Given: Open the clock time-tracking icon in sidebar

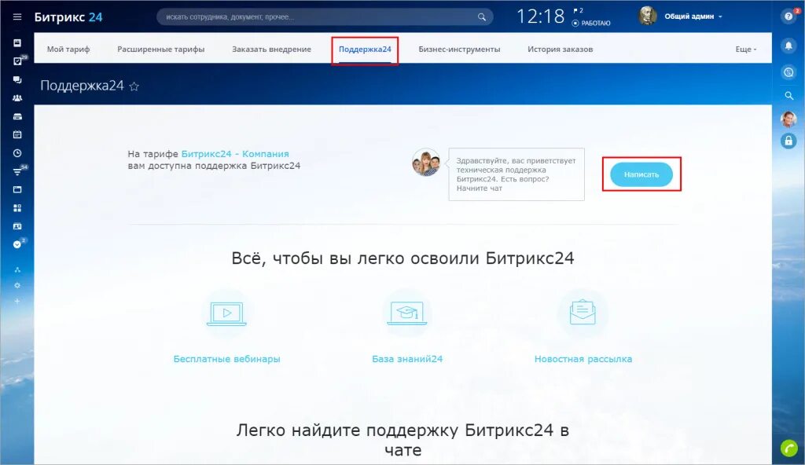Looking at the screenshot, I should [17, 153].
